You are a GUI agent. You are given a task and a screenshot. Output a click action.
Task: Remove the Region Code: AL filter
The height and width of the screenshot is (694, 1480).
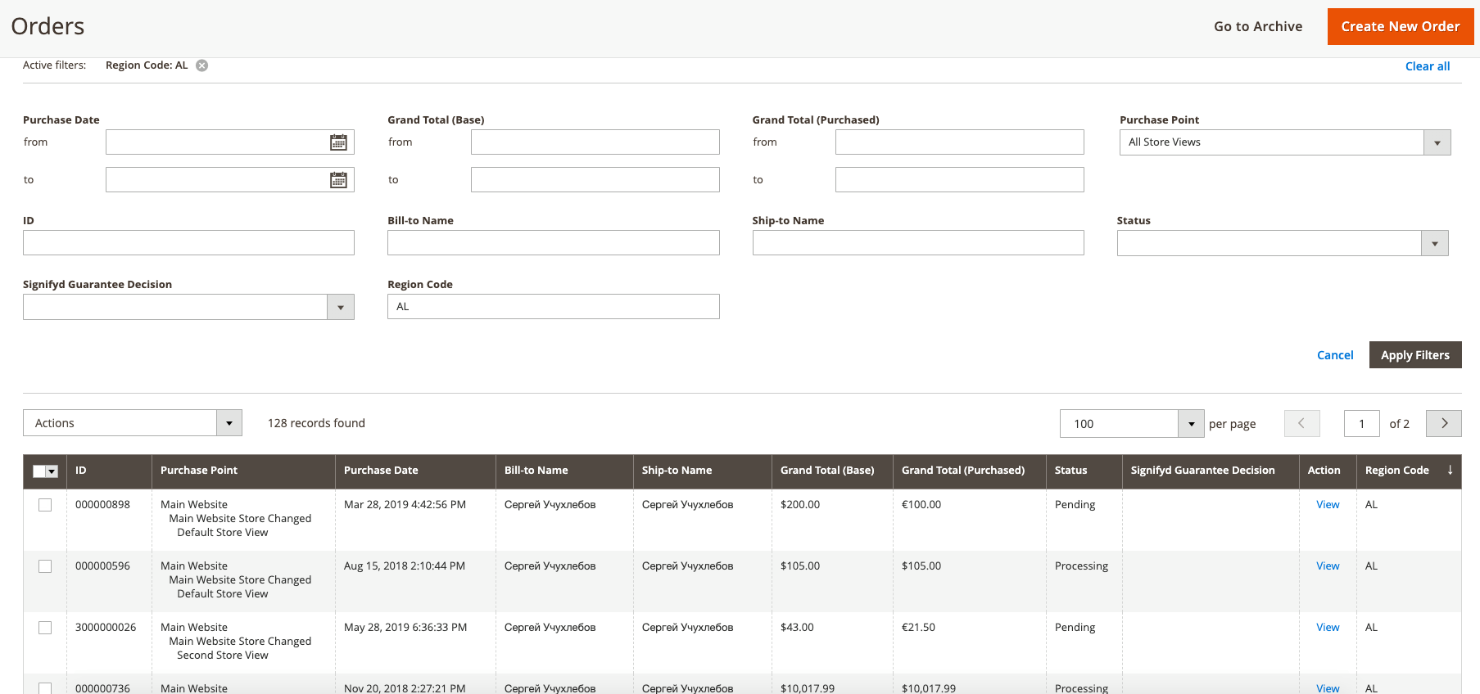201,65
